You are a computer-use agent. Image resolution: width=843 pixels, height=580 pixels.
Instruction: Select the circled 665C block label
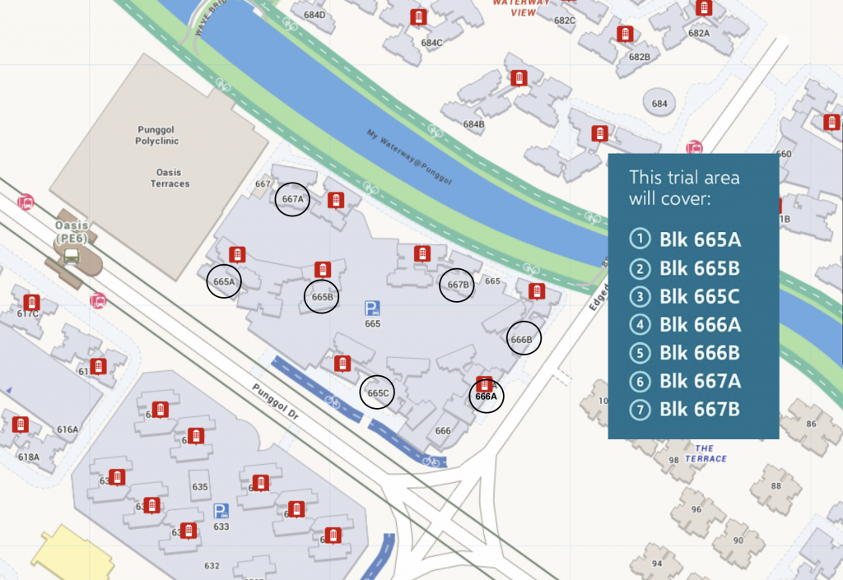[378, 393]
